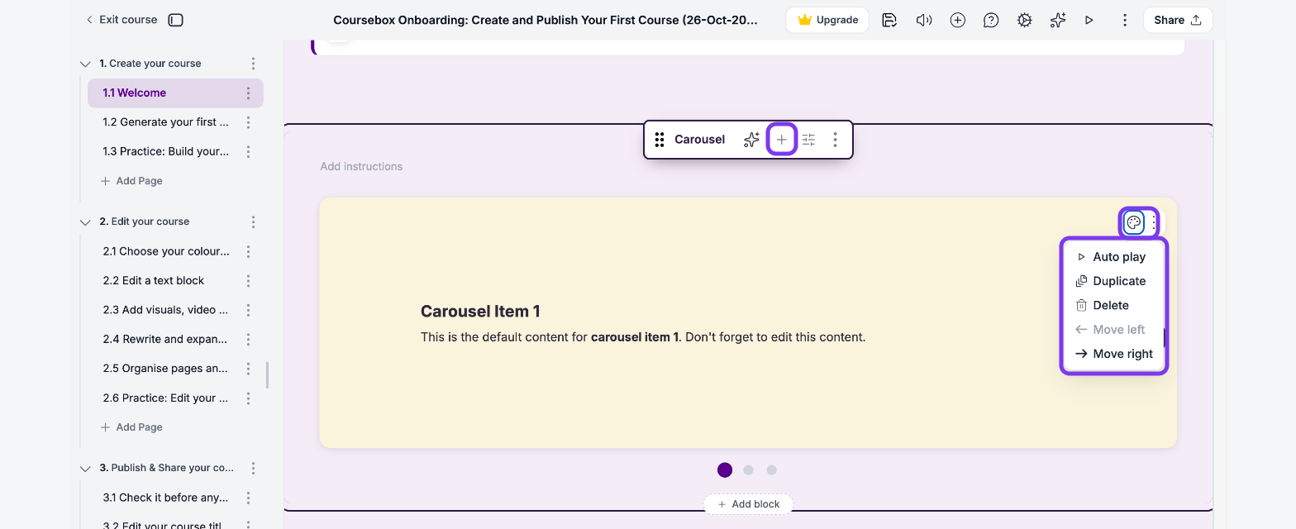Collapse section 2. Edit your course chevron
The width and height of the screenshot is (1296, 529).
[84, 222]
